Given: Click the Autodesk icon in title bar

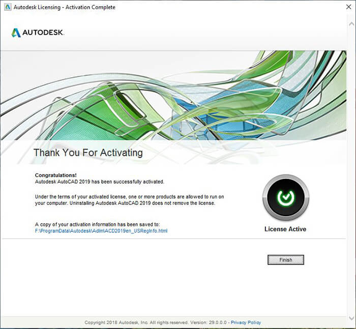Looking at the screenshot, I should (x=8, y=7).
